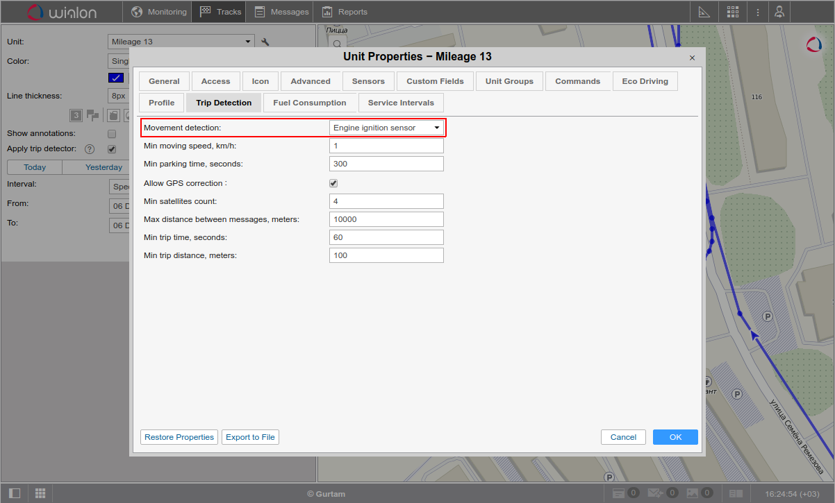Screen dimensions: 835x503
Task: Click the flags marker icon in Tracks panel
Action: point(93,115)
